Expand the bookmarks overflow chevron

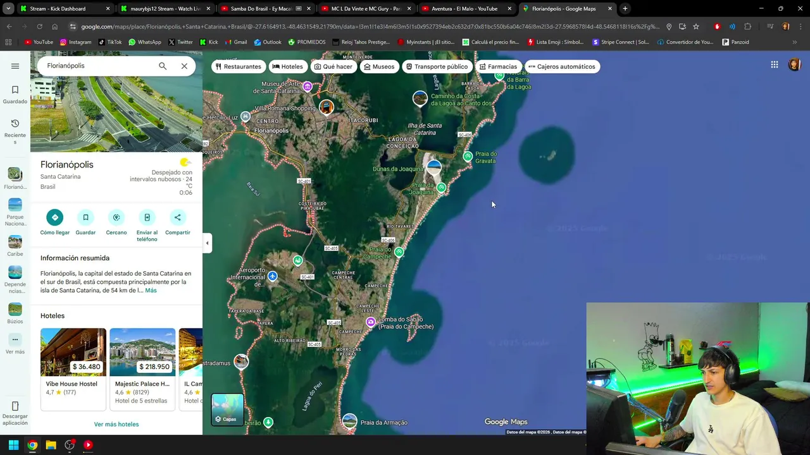point(795,42)
